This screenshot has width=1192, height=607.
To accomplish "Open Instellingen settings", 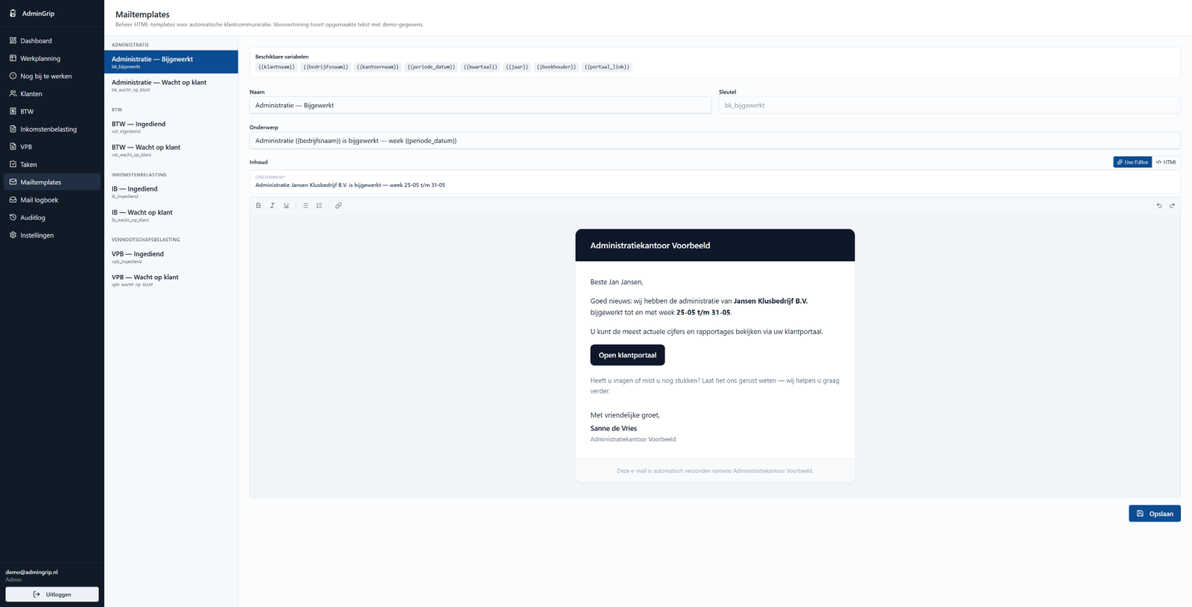I will coord(52,235).
